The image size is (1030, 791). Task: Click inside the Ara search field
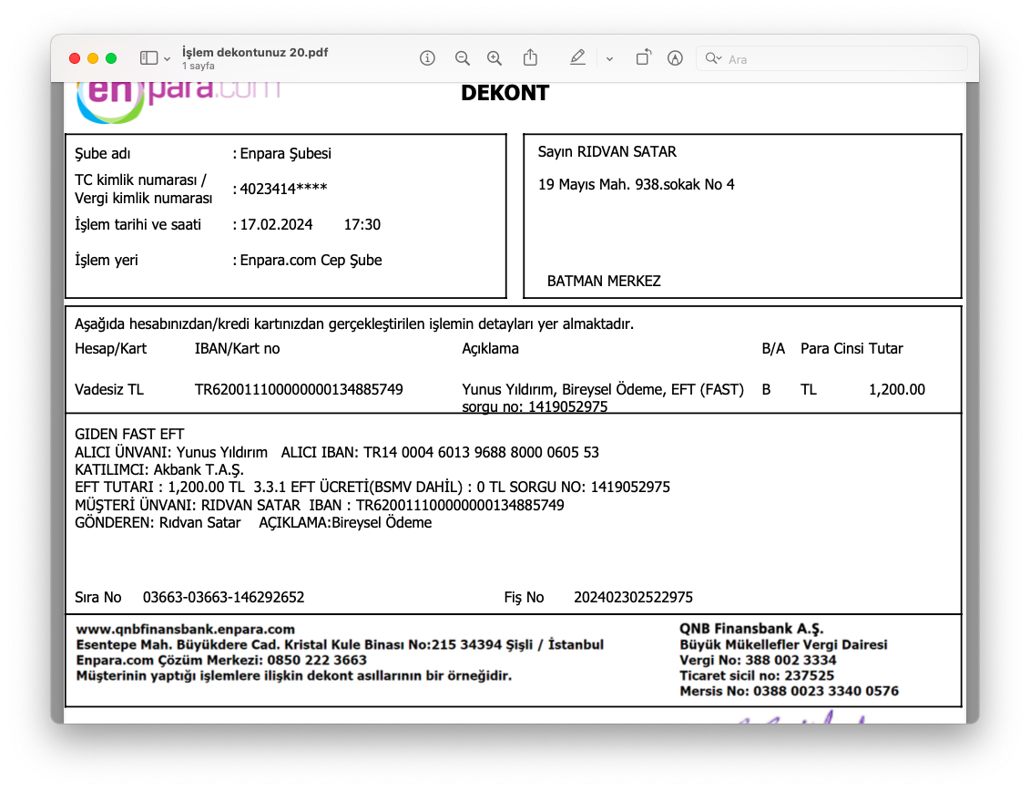(x=838, y=59)
